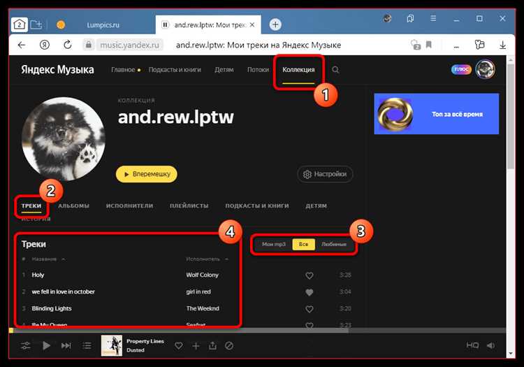The height and width of the screenshot is (367, 524).
Task: Select the Детям collection tab
Action: (x=316, y=206)
